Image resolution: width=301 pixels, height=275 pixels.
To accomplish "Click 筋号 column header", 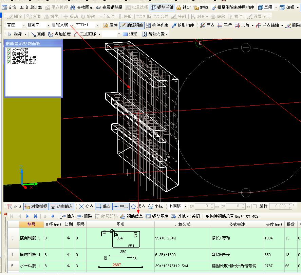I will click(31, 224).
